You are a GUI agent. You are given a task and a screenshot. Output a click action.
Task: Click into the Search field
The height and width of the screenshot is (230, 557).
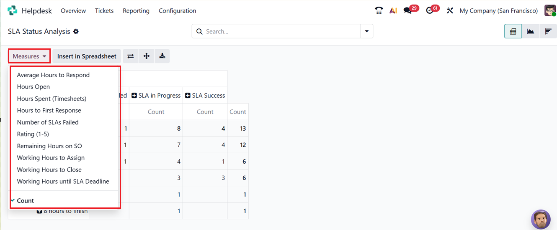click(x=281, y=31)
